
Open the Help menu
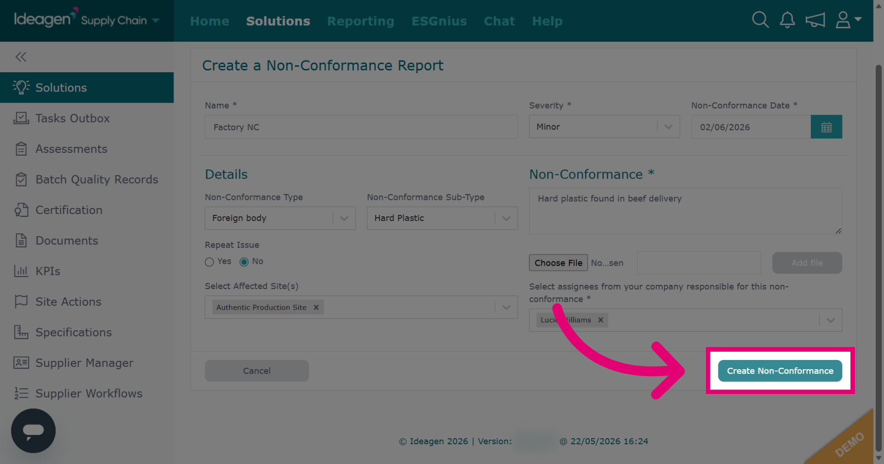pyautogui.click(x=547, y=21)
